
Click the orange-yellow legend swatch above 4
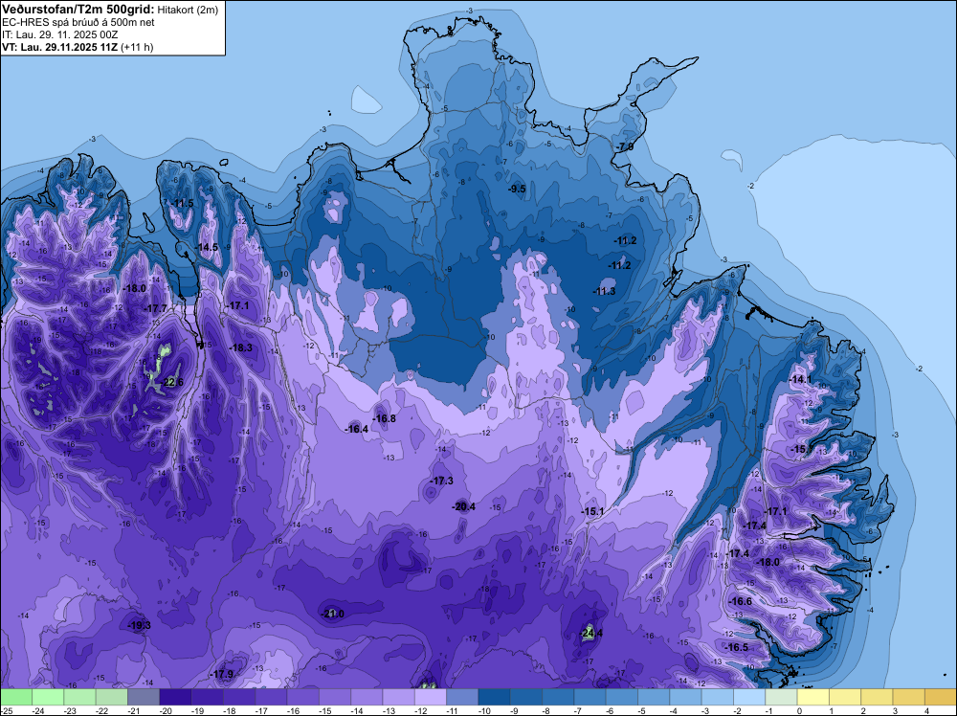941,697
